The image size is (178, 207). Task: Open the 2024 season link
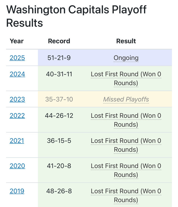pos(17,74)
